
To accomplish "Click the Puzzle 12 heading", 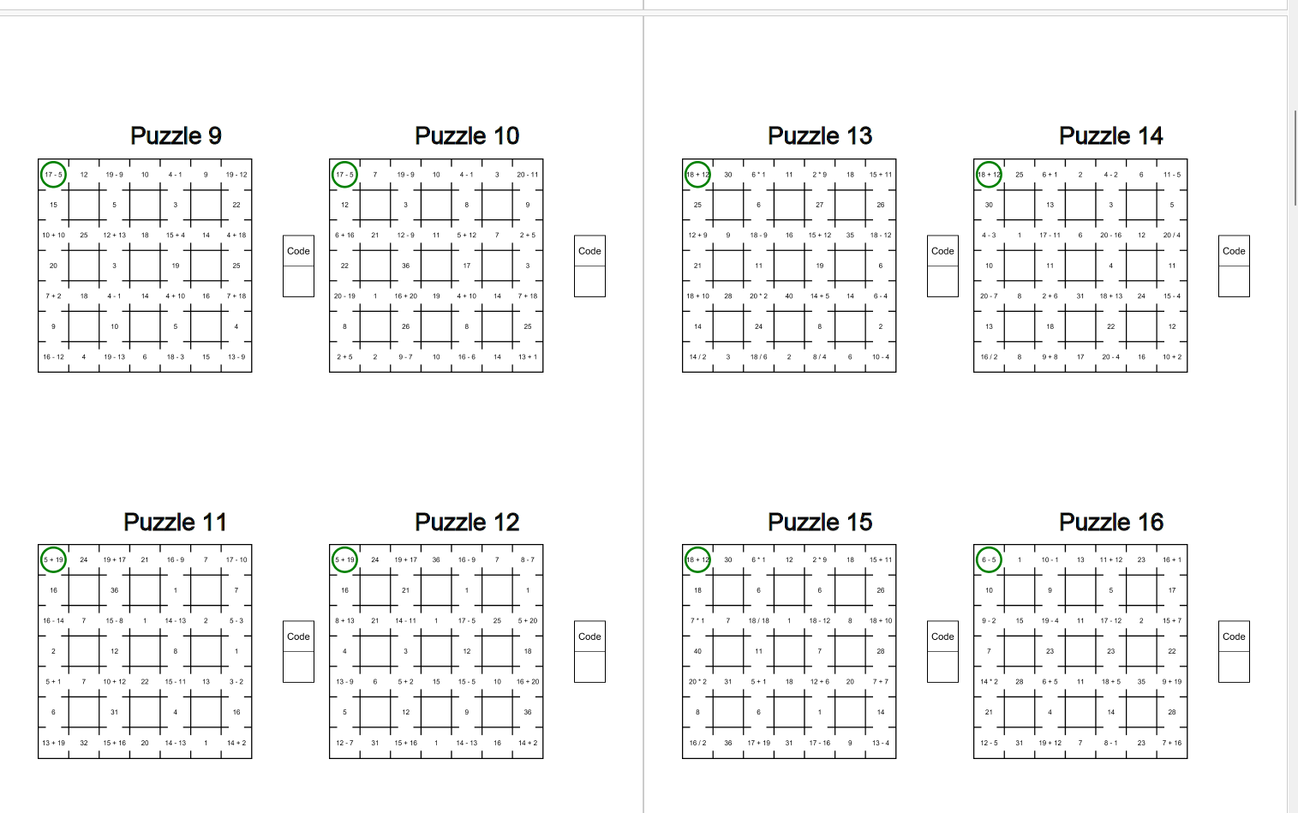I will pos(467,522).
